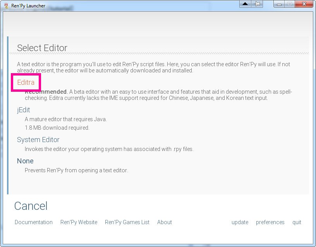
Task: Open the Documentation link
Action: [x=34, y=222]
